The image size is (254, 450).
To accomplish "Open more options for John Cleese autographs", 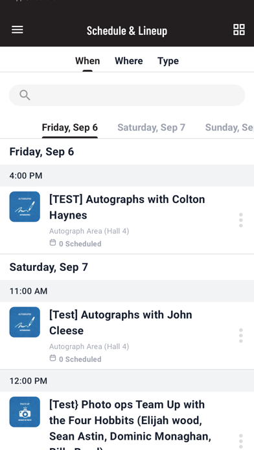I will tap(241, 336).
